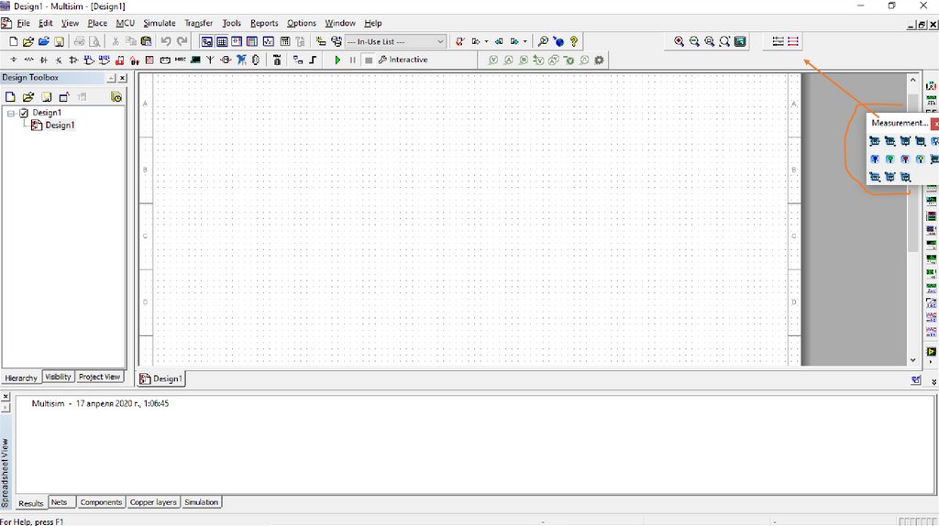This screenshot has height=526, width=939.
Task: Click the Save file icon
Action: click(59, 41)
